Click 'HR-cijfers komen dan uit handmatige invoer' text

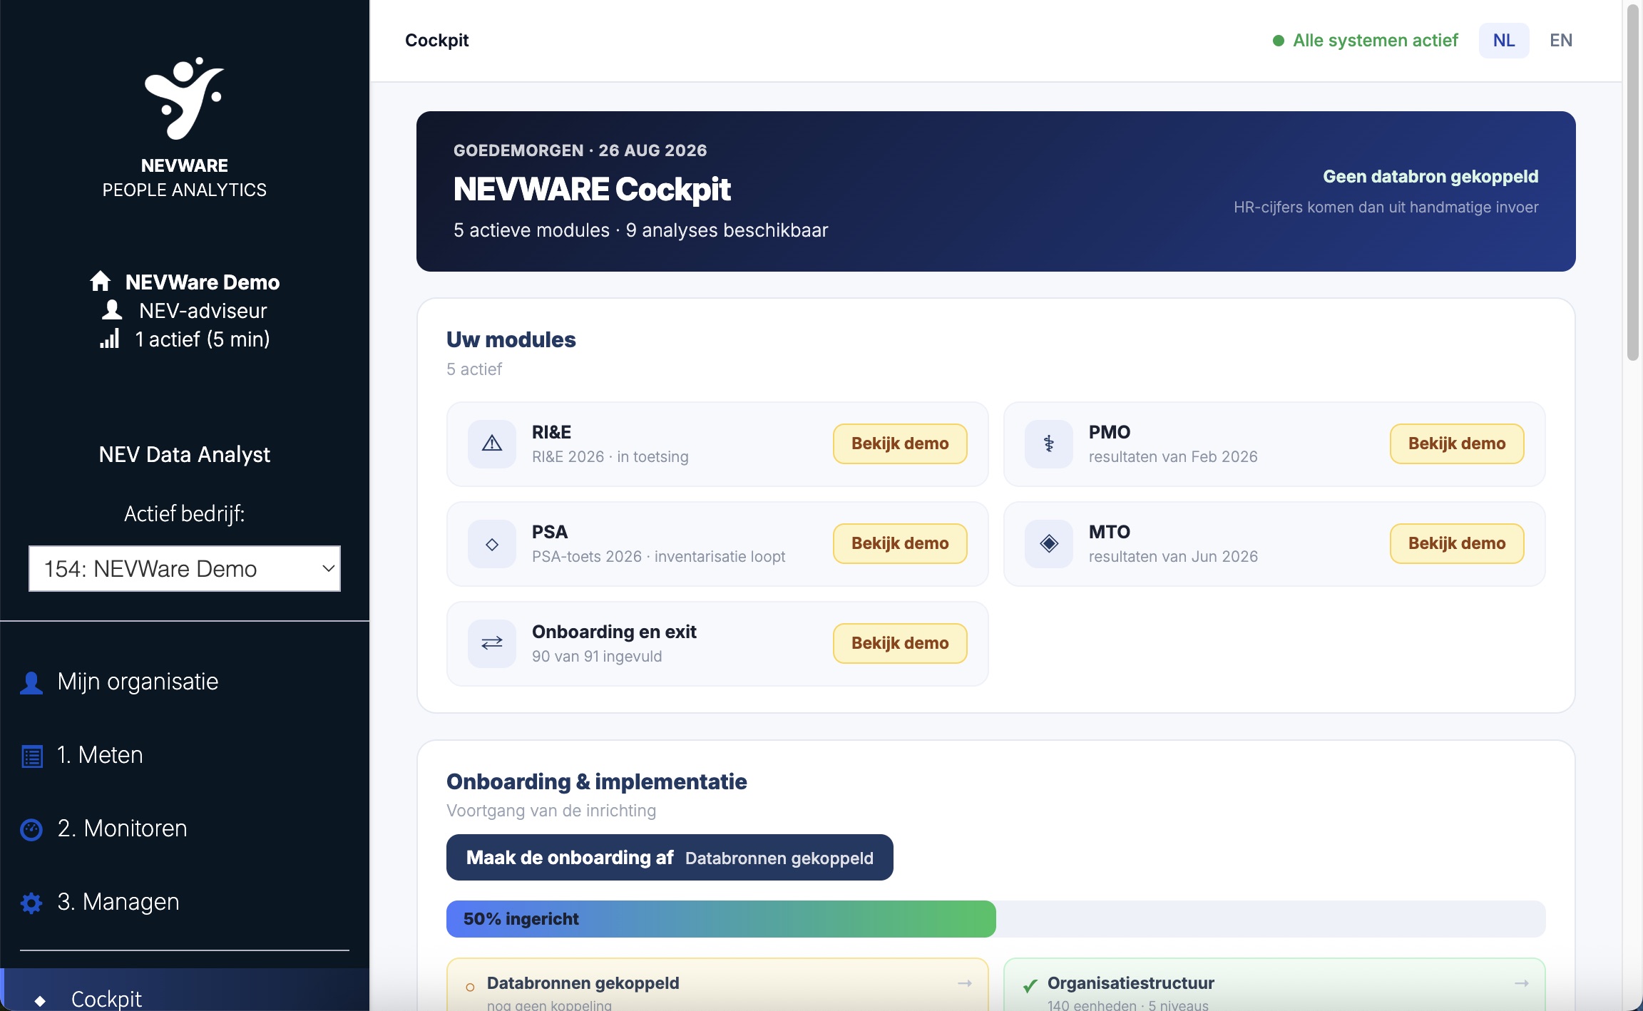(1386, 207)
